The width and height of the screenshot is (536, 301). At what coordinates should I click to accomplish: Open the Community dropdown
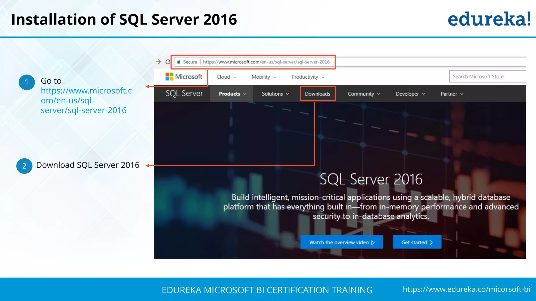click(364, 94)
